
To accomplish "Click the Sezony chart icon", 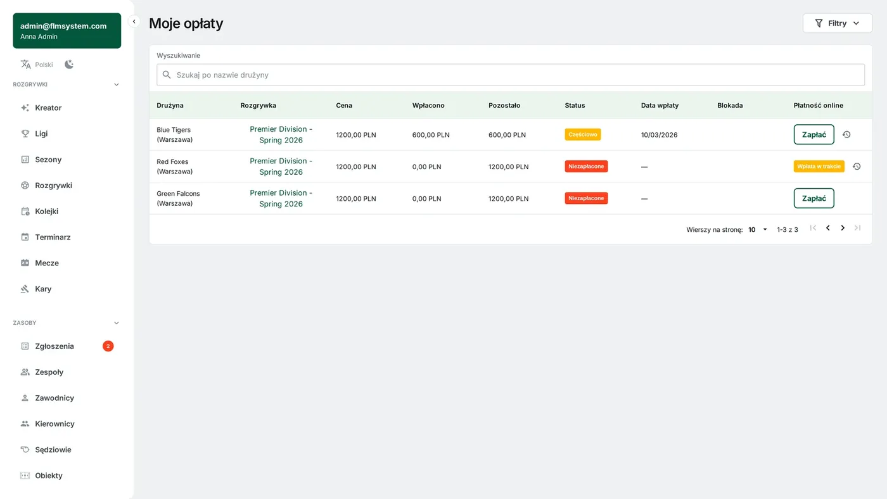I will pyautogui.click(x=25, y=160).
